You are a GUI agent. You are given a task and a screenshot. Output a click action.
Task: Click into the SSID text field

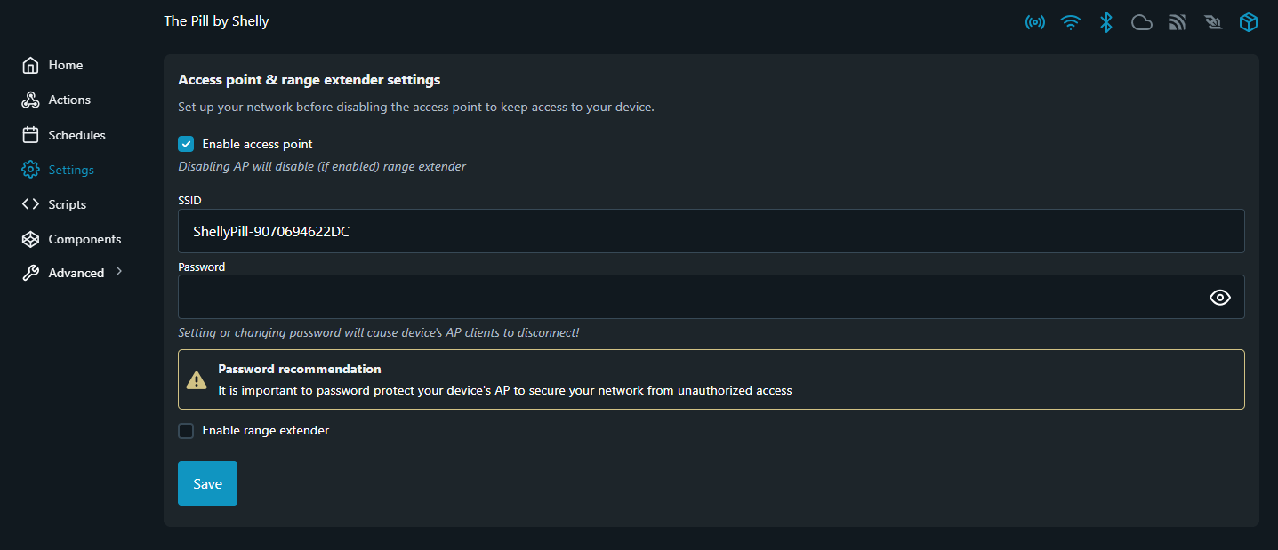click(x=711, y=231)
